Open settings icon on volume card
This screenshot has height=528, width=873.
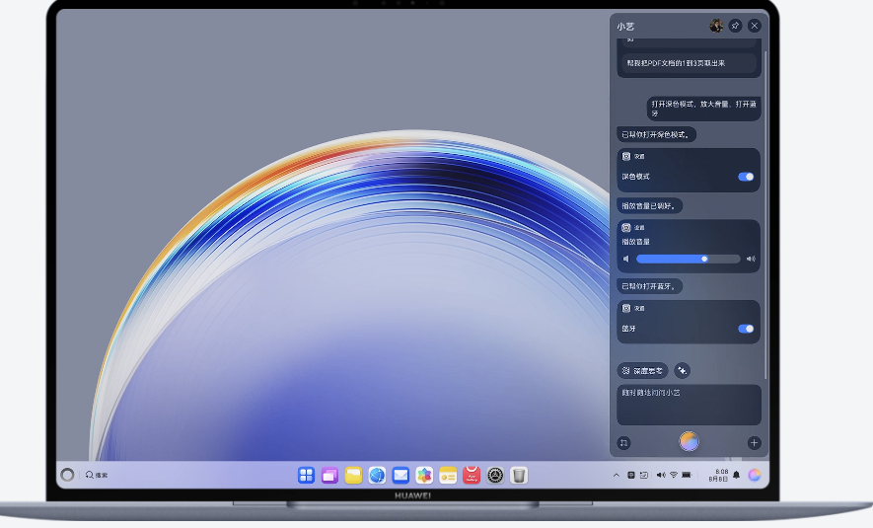click(x=626, y=227)
